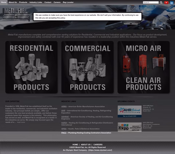Click the 'INDUSTRY LINKS' heading
The width and height of the screenshot is (175, 154).
point(69,101)
